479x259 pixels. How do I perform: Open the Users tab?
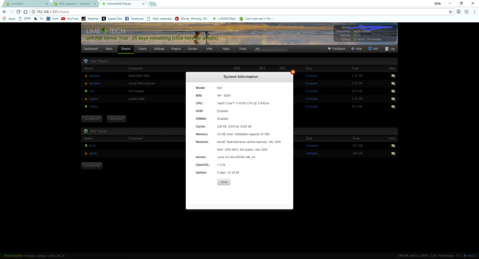click(142, 49)
